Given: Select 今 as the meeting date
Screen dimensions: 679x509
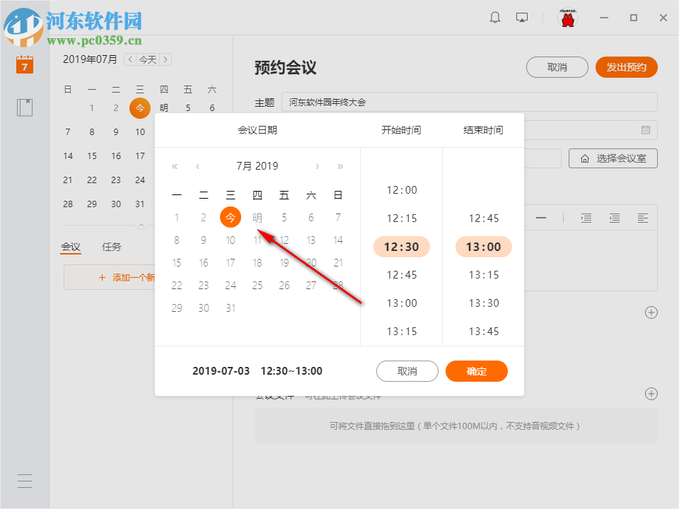Looking at the screenshot, I should pyautogui.click(x=230, y=217).
